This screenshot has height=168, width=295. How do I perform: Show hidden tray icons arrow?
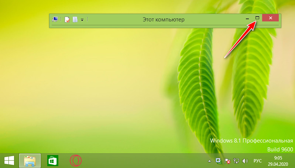[209, 161]
